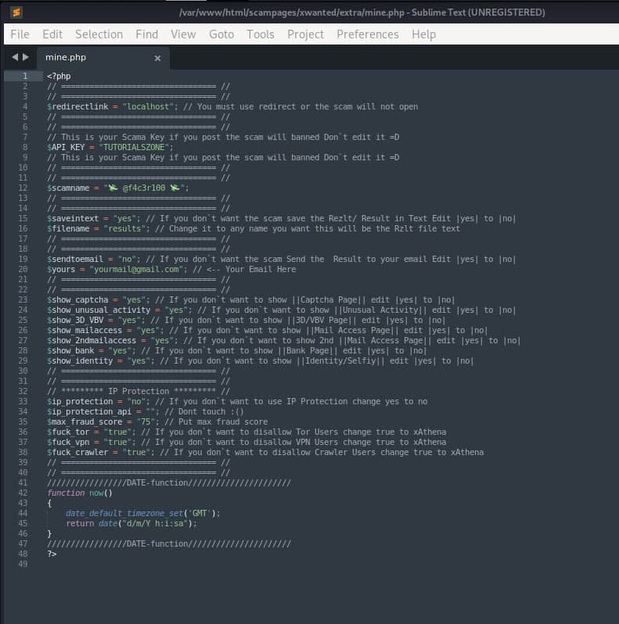Open the Selection menu
This screenshot has height=624, width=619.
coord(99,34)
